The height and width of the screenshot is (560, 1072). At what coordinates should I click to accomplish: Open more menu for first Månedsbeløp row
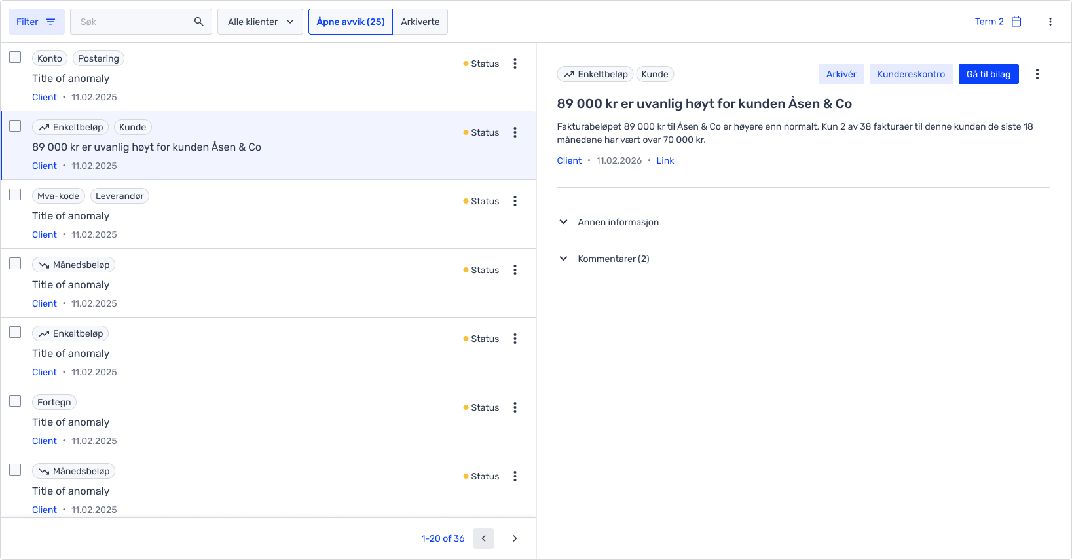point(515,270)
